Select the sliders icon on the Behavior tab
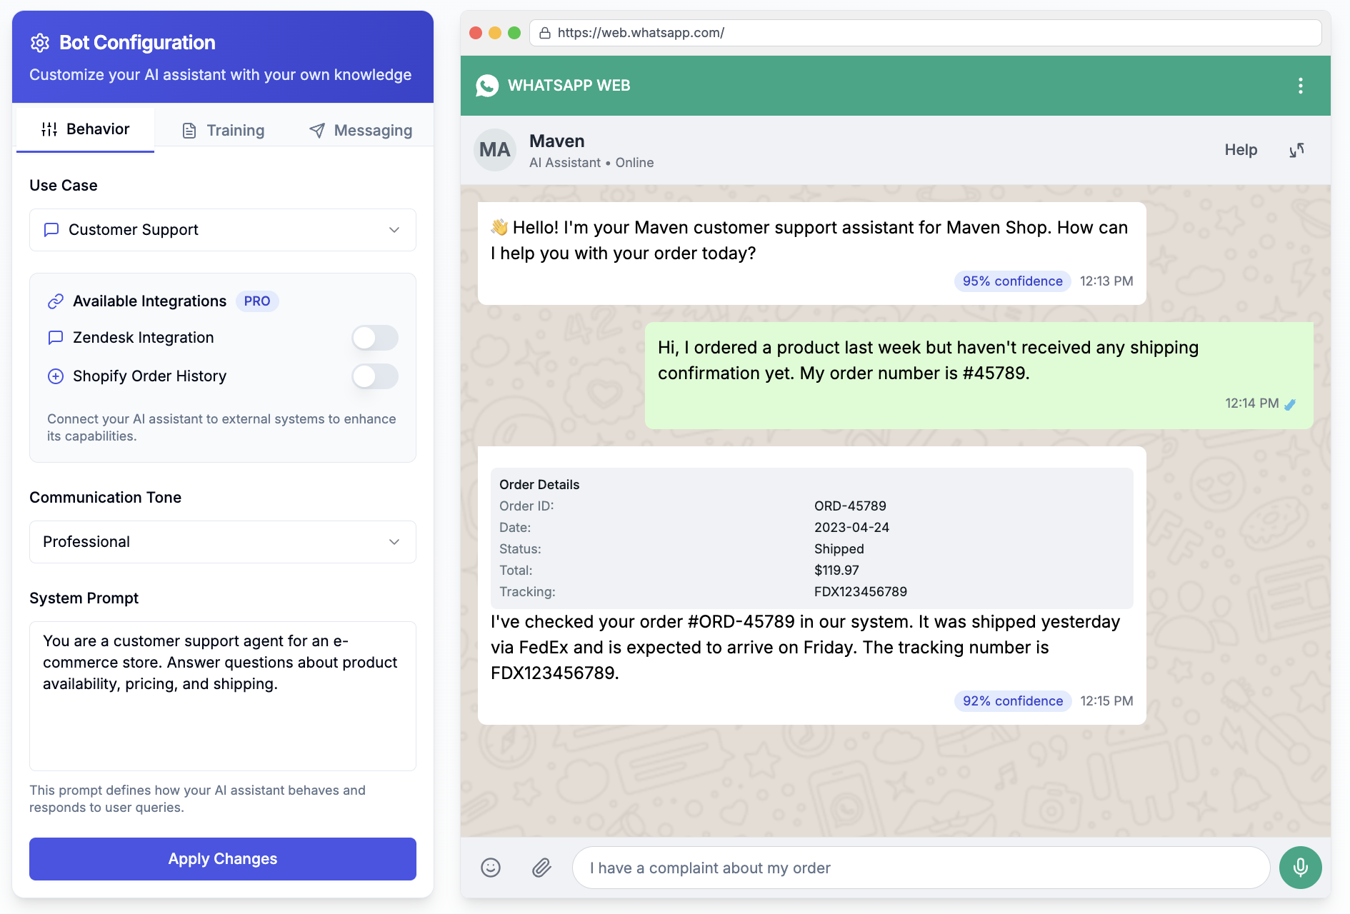This screenshot has width=1350, height=914. [50, 129]
